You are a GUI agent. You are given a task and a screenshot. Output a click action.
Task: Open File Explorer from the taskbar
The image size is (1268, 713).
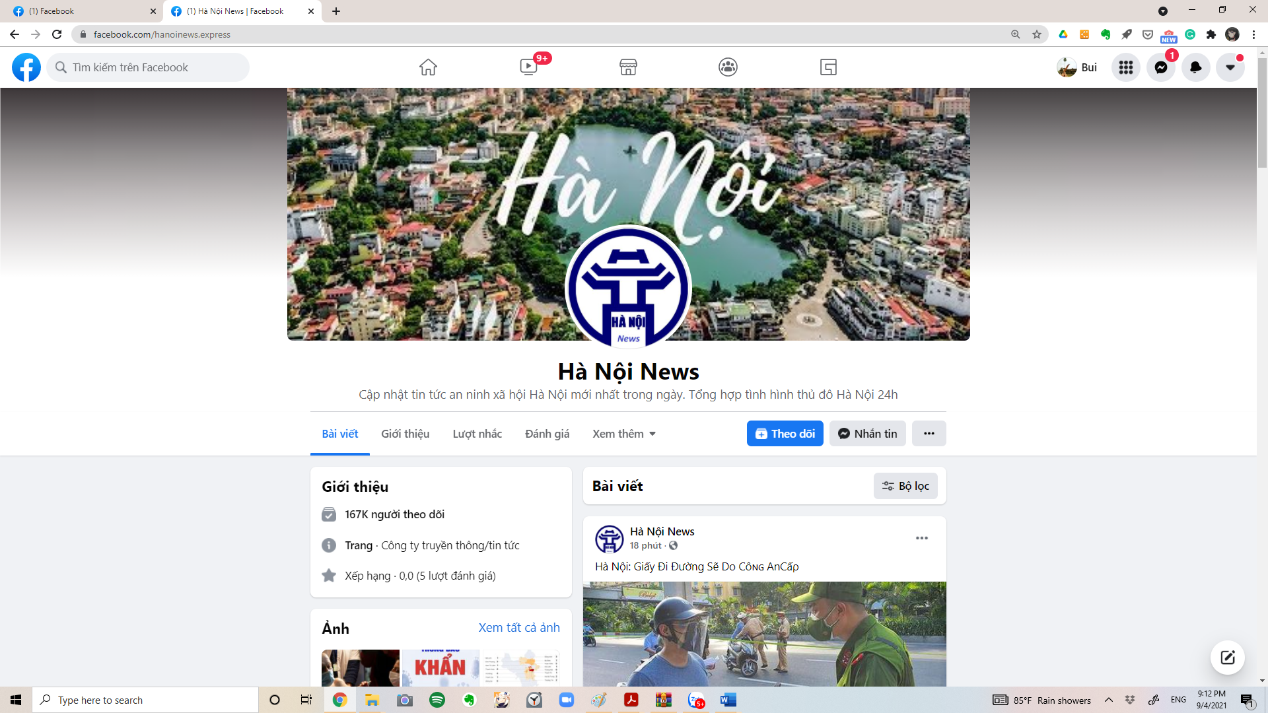coord(372,700)
